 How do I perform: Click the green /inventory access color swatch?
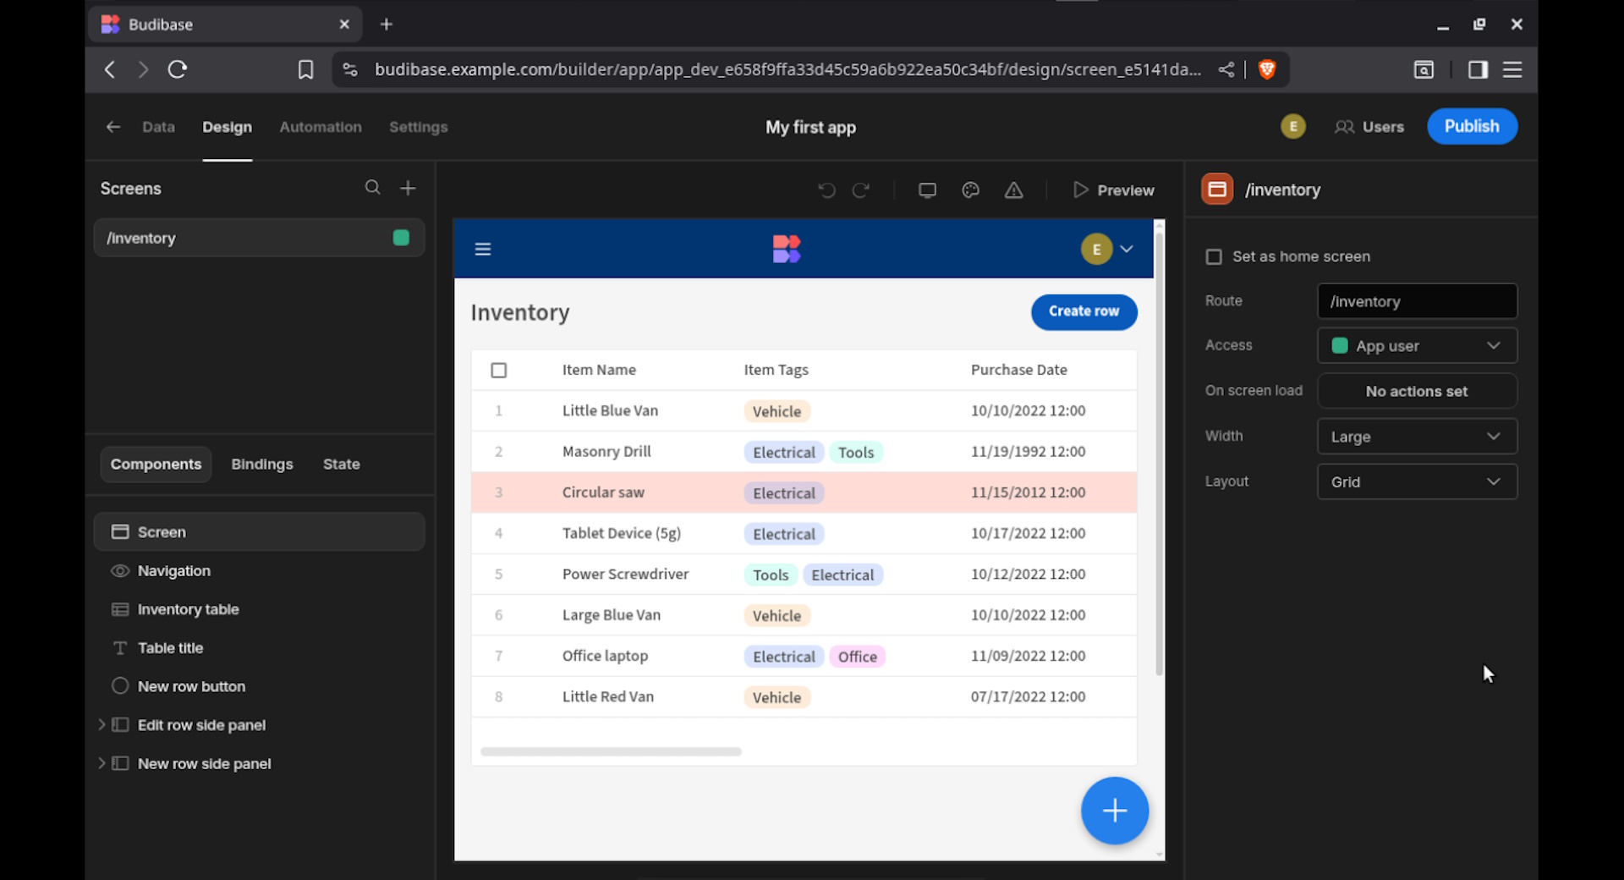[401, 238]
